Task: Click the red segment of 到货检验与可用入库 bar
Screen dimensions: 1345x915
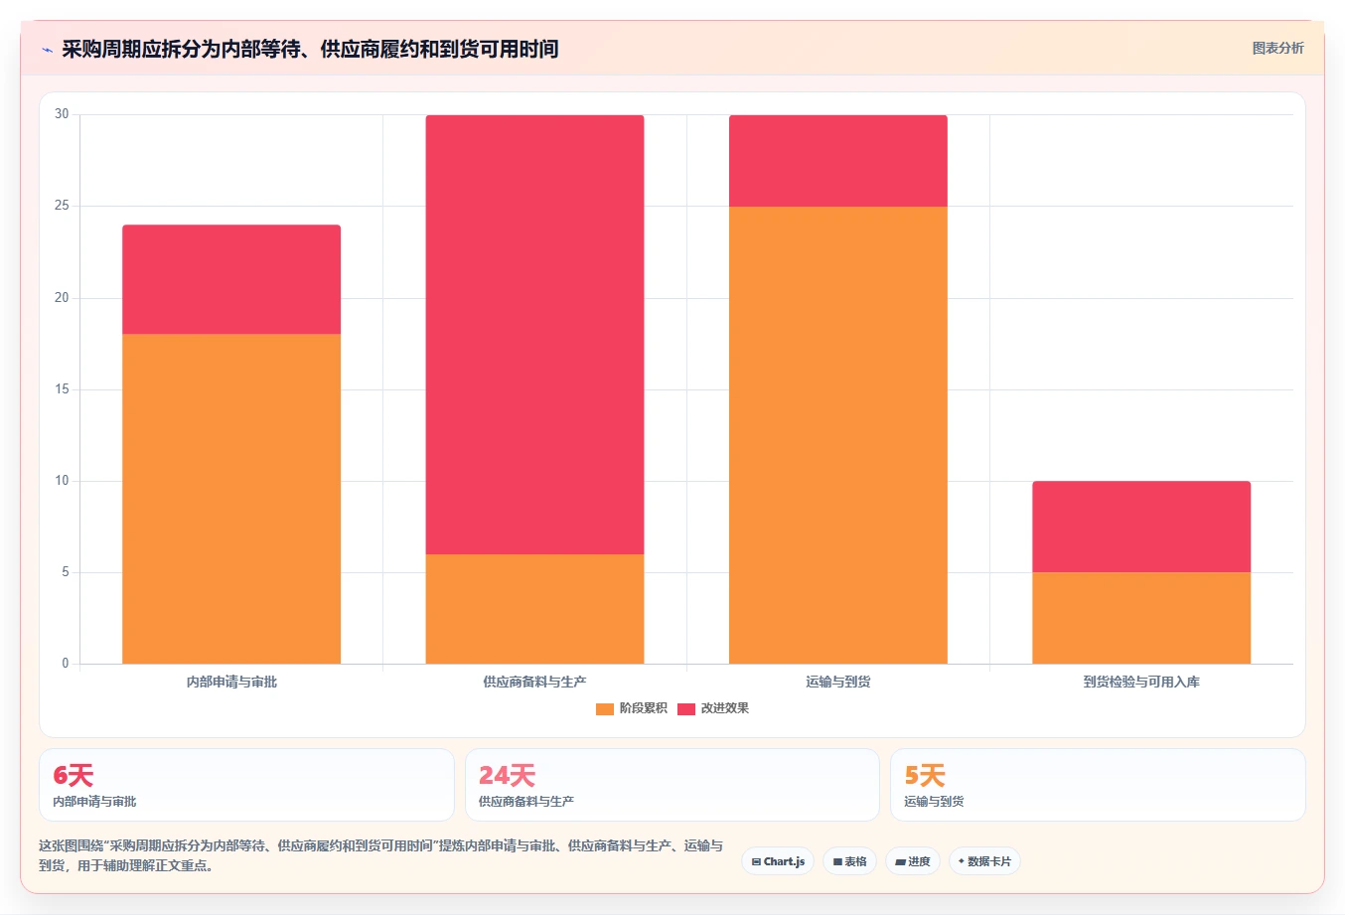Action: coord(1141,527)
